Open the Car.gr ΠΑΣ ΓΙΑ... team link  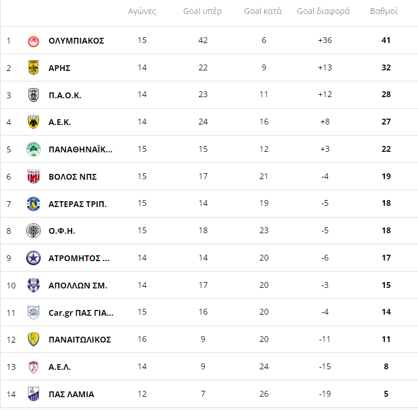point(81,313)
